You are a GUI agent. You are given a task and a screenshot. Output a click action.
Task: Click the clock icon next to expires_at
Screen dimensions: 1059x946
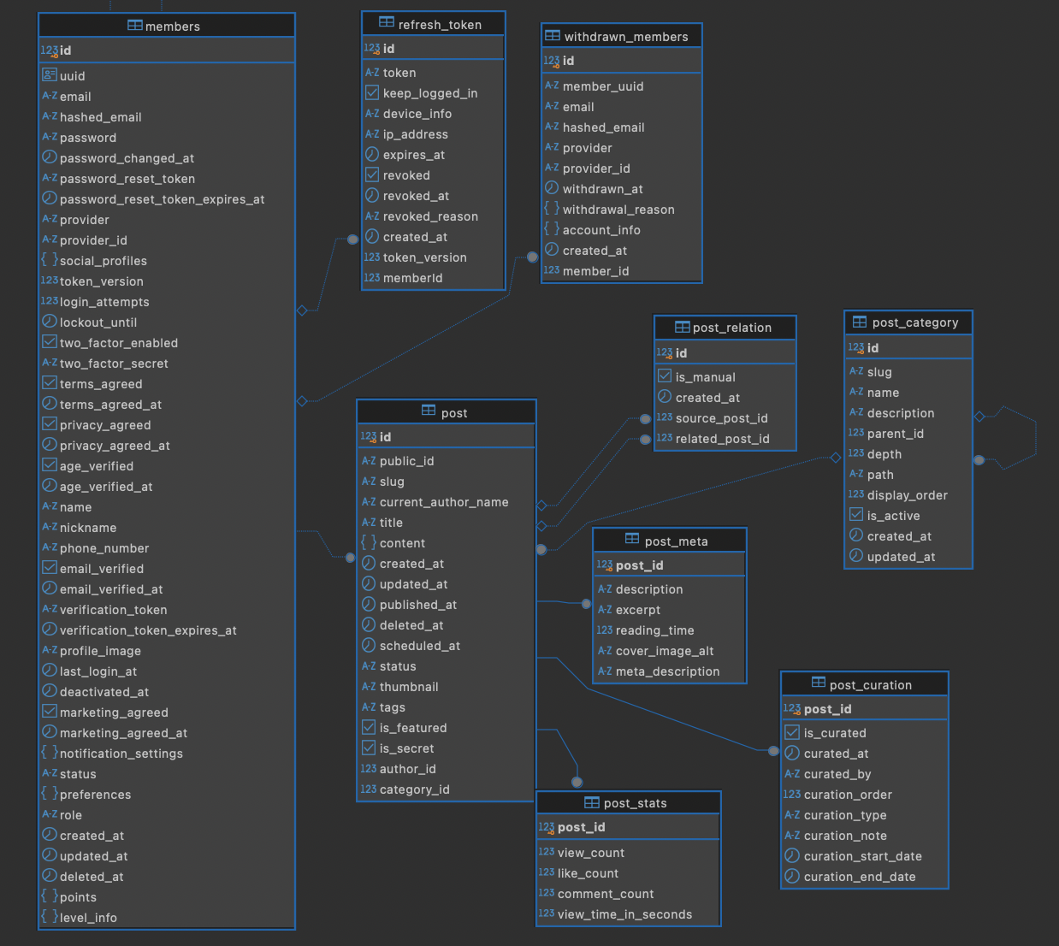click(372, 154)
